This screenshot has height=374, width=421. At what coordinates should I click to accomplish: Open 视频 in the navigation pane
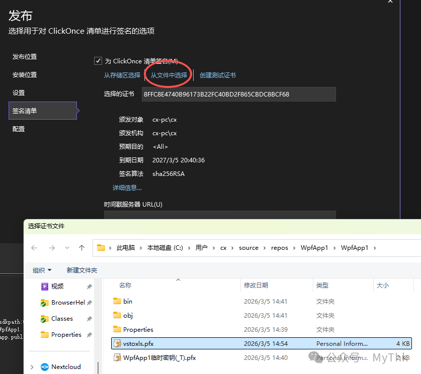[57, 287]
